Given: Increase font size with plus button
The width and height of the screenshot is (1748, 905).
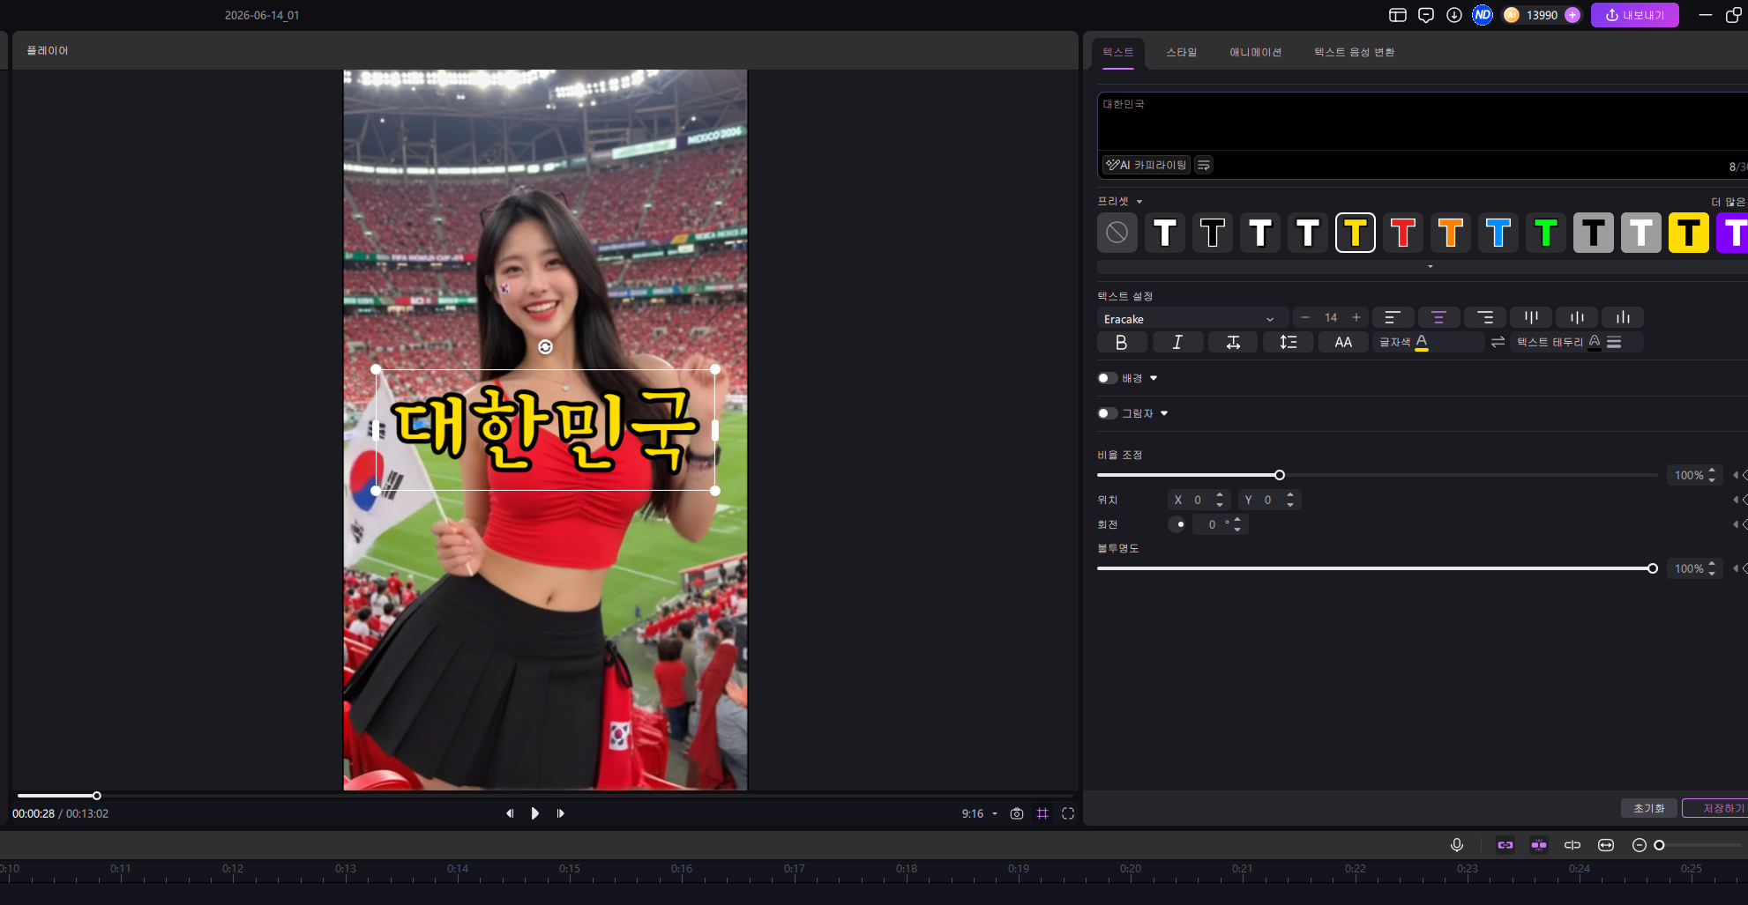Looking at the screenshot, I should 1356,317.
